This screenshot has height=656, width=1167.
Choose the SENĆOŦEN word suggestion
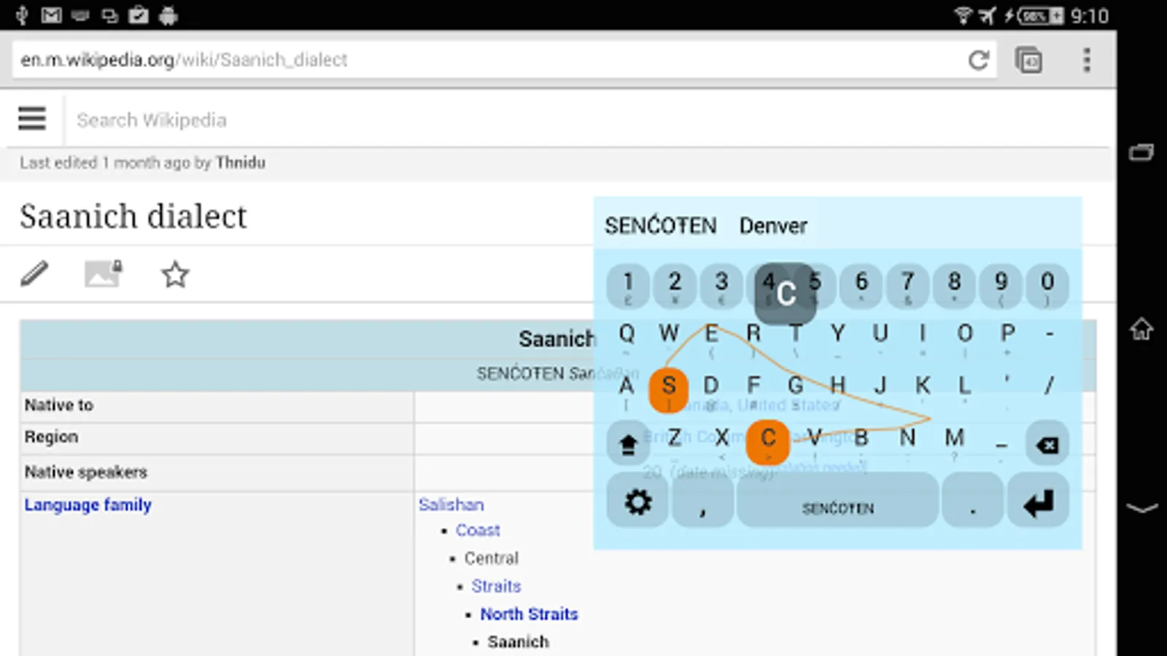click(660, 225)
